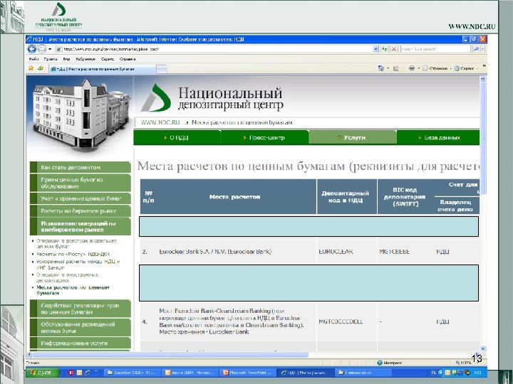The width and height of the screenshot is (513, 384).
Task: Click the Favorites Center star icon
Action: click(31, 68)
